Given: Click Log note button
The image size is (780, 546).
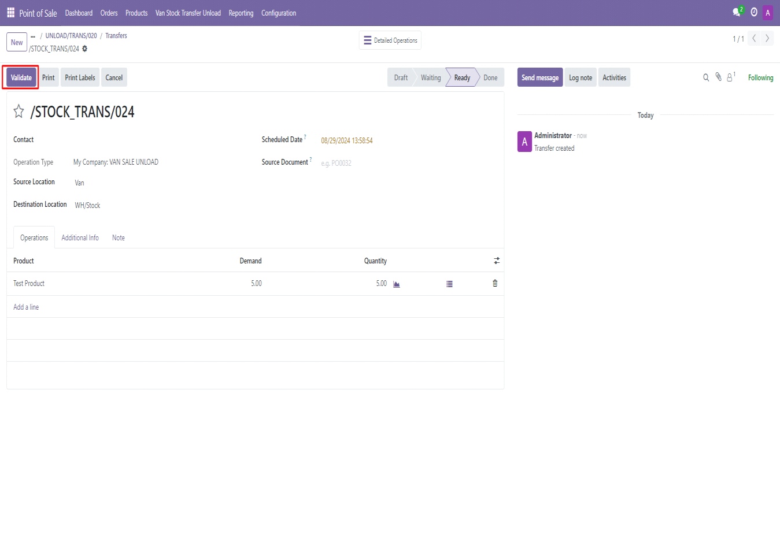Looking at the screenshot, I should click(581, 77).
